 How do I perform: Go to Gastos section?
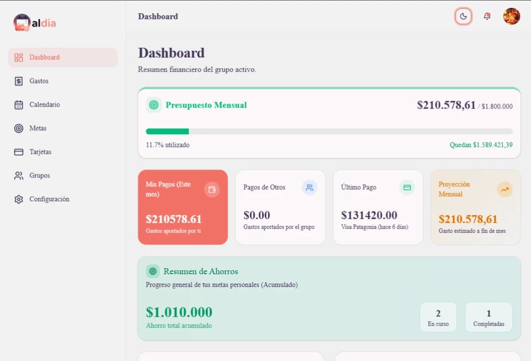(63, 81)
